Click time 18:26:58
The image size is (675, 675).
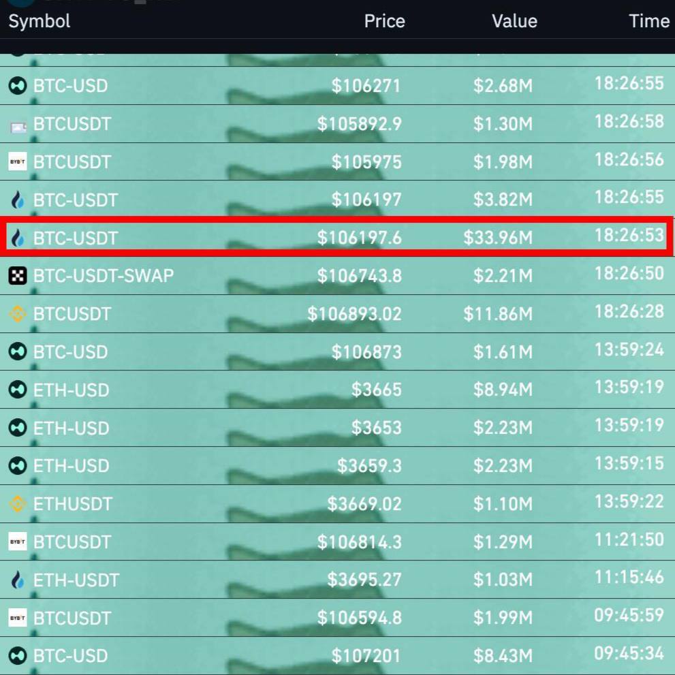pyautogui.click(x=629, y=121)
